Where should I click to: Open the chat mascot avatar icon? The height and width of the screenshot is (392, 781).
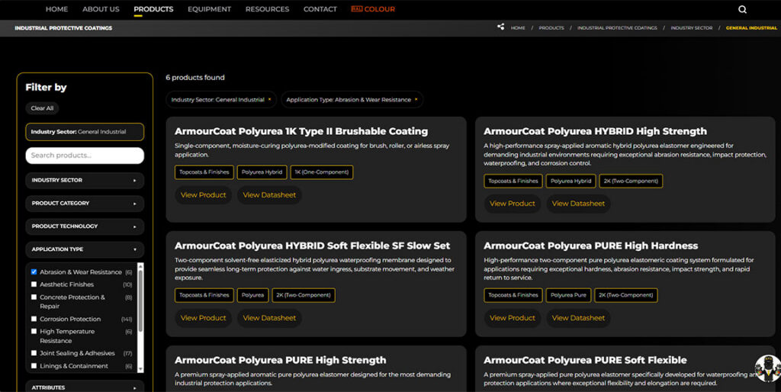767,368
